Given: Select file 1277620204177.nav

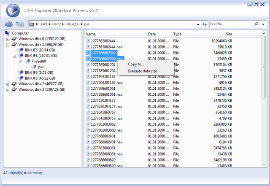Looking at the screenshot, I should tap(107, 106).
